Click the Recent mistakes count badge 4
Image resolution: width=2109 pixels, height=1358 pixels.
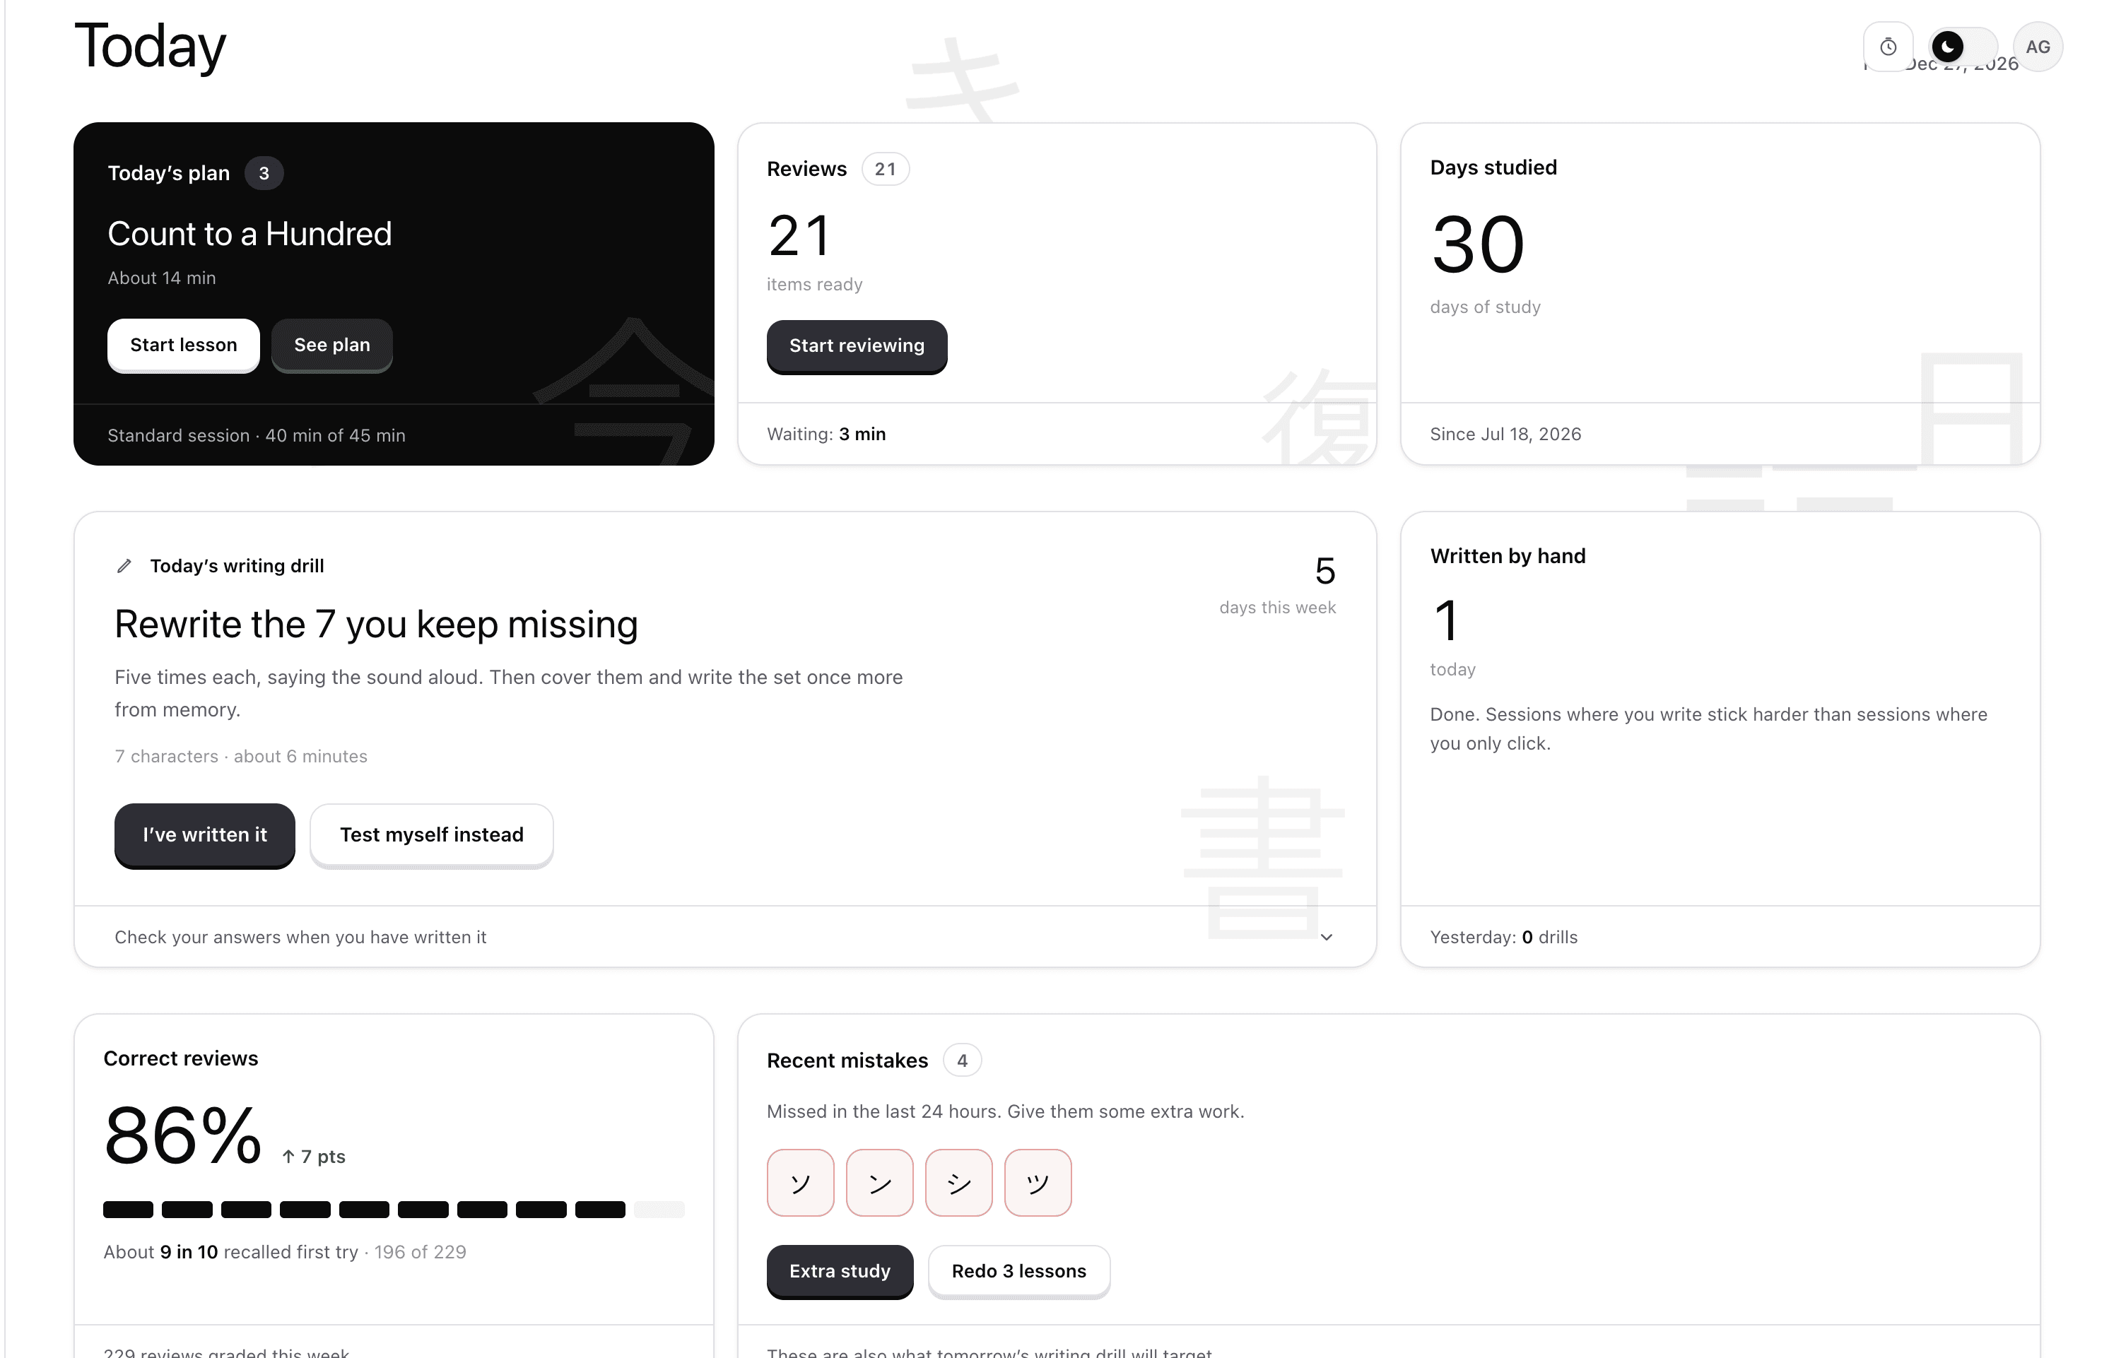(963, 1060)
